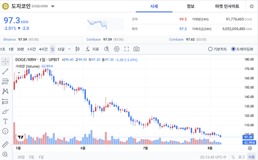258x160 pixels.
Task: Set interval to 1초
Action: tap(2, 49)
